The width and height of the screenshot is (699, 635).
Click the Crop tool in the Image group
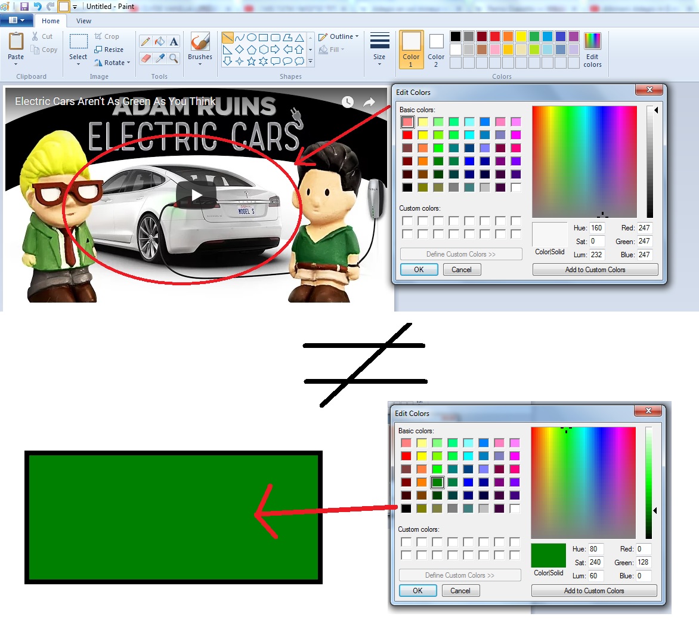(107, 36)
